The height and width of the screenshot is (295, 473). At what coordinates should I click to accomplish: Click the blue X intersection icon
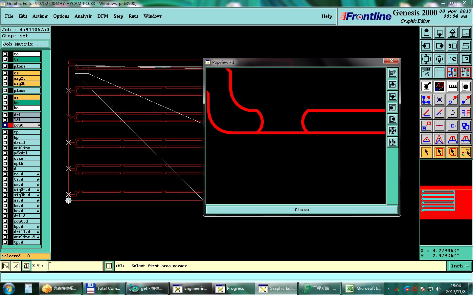[439, 100]
